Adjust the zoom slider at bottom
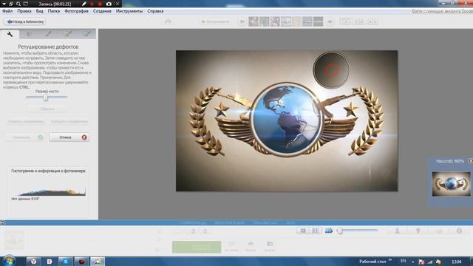The width and height of the screenshot is (473, 266). point(358,231)
